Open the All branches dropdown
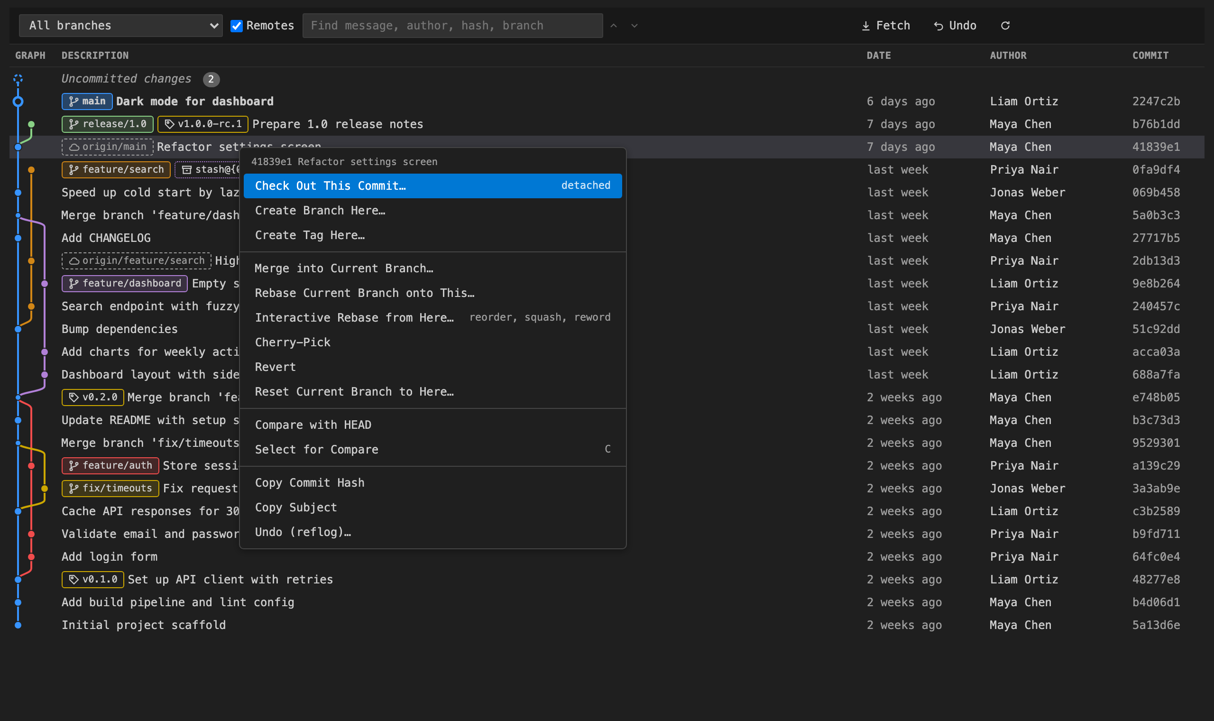Viewport: 1214px width, 721px height. coord(120,26)
